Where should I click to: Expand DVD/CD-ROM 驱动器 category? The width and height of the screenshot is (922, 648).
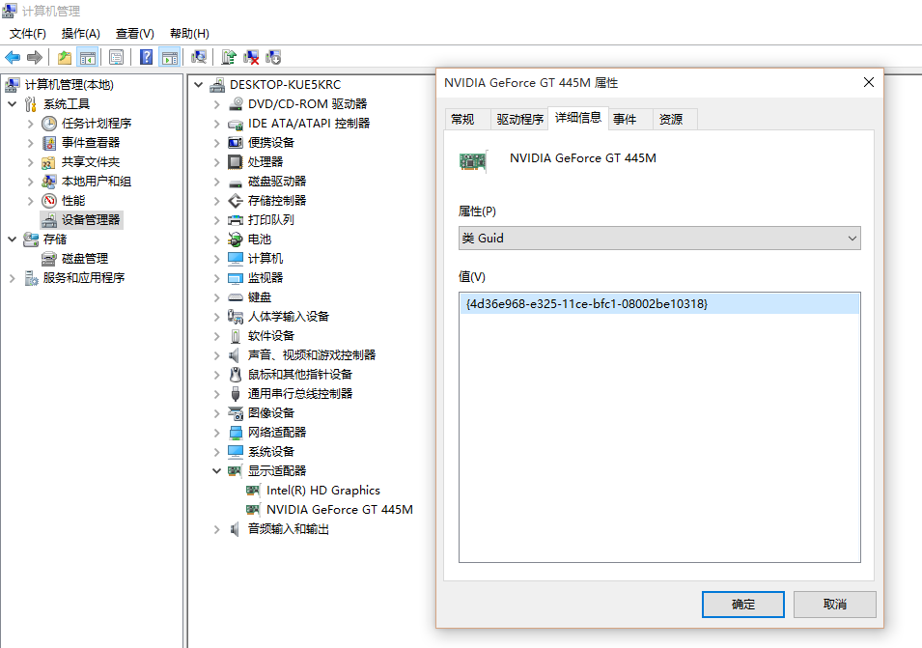(217, 104)
